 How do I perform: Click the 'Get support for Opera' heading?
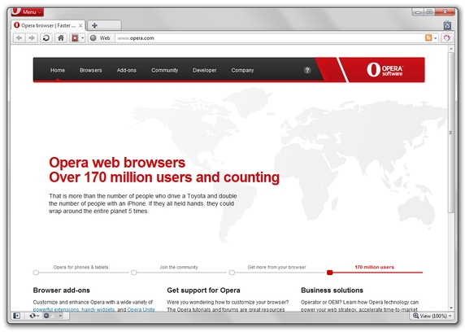[x=203, y=290]
